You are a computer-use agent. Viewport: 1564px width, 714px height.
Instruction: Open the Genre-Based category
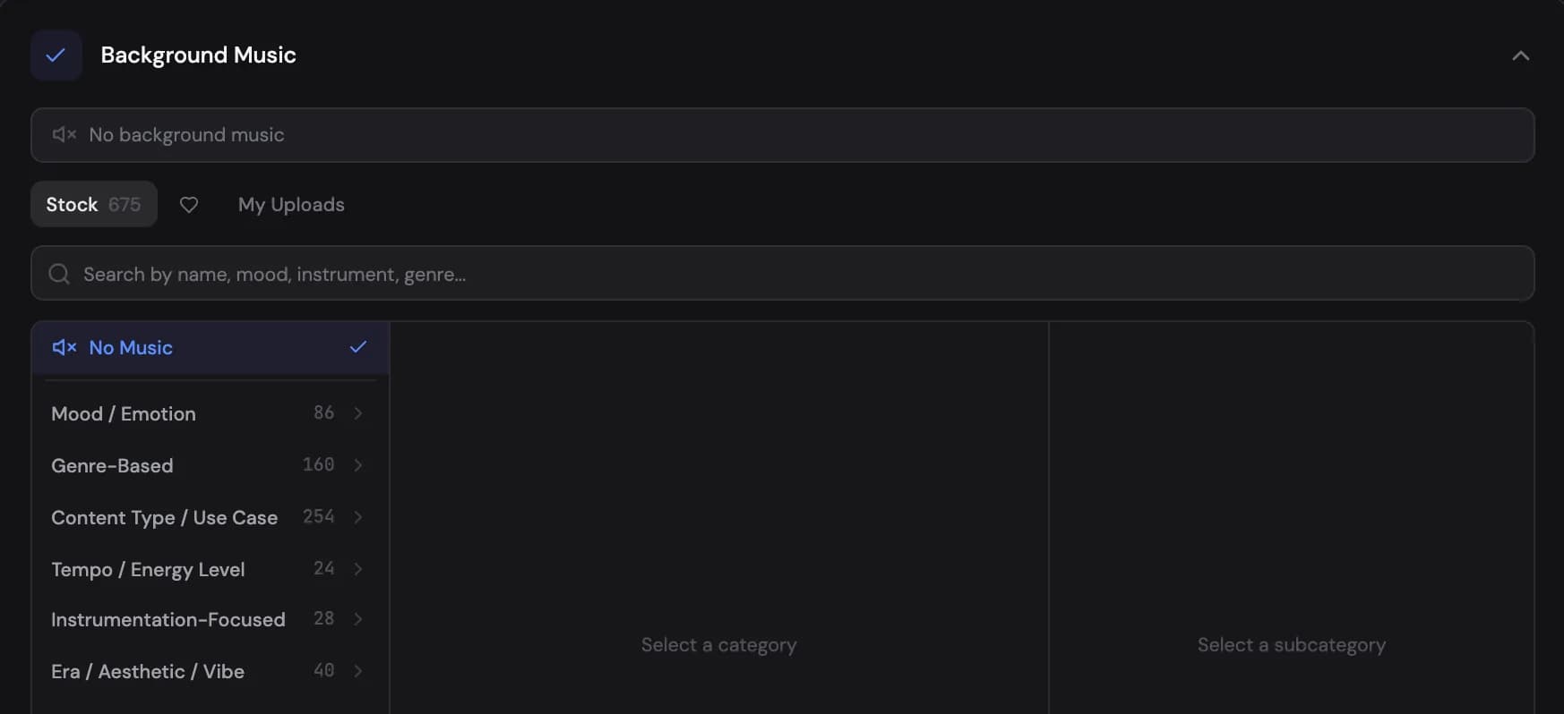click(211, 465)
